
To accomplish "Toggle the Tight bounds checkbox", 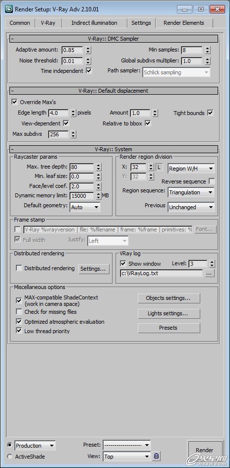I will (210, 113).
